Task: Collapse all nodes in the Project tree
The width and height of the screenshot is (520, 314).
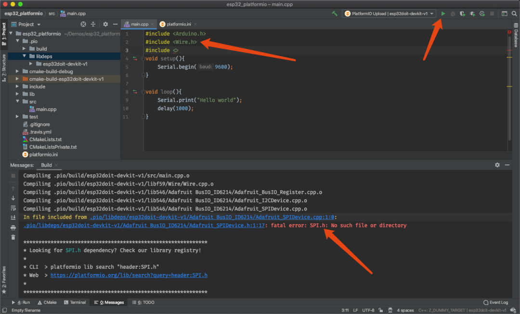Action: point(94,24)
